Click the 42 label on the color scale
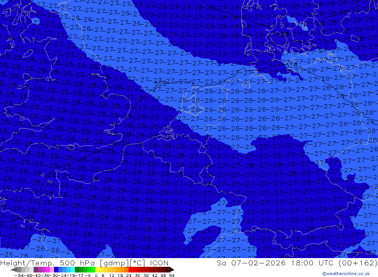378x277 pixels. click(x=155, y=275)
